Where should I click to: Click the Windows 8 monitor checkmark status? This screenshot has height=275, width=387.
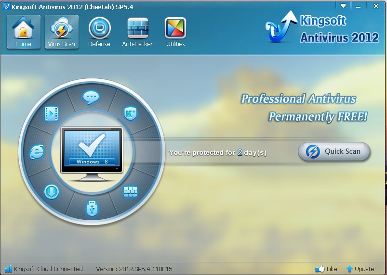(92, 154)
